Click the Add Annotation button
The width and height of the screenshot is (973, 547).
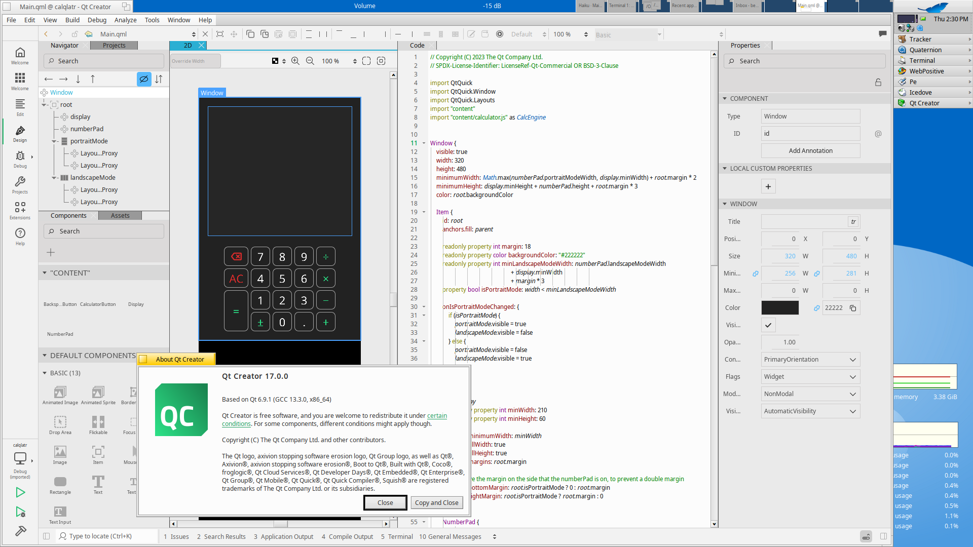point(810,151)
